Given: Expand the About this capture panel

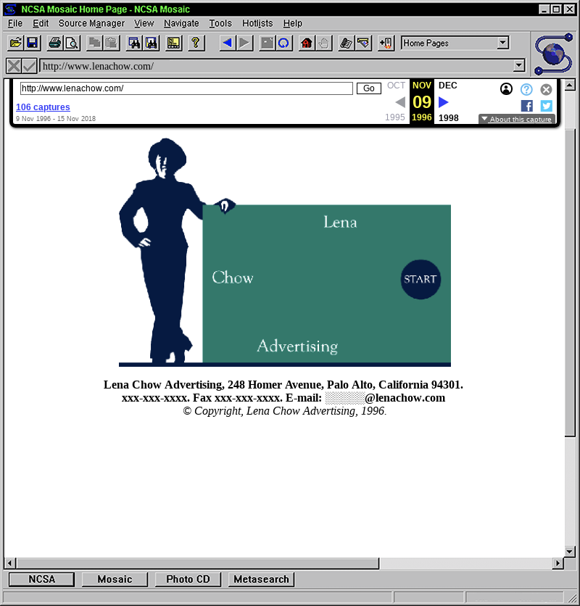Looking at the screenshot, I should click(516, 119).
